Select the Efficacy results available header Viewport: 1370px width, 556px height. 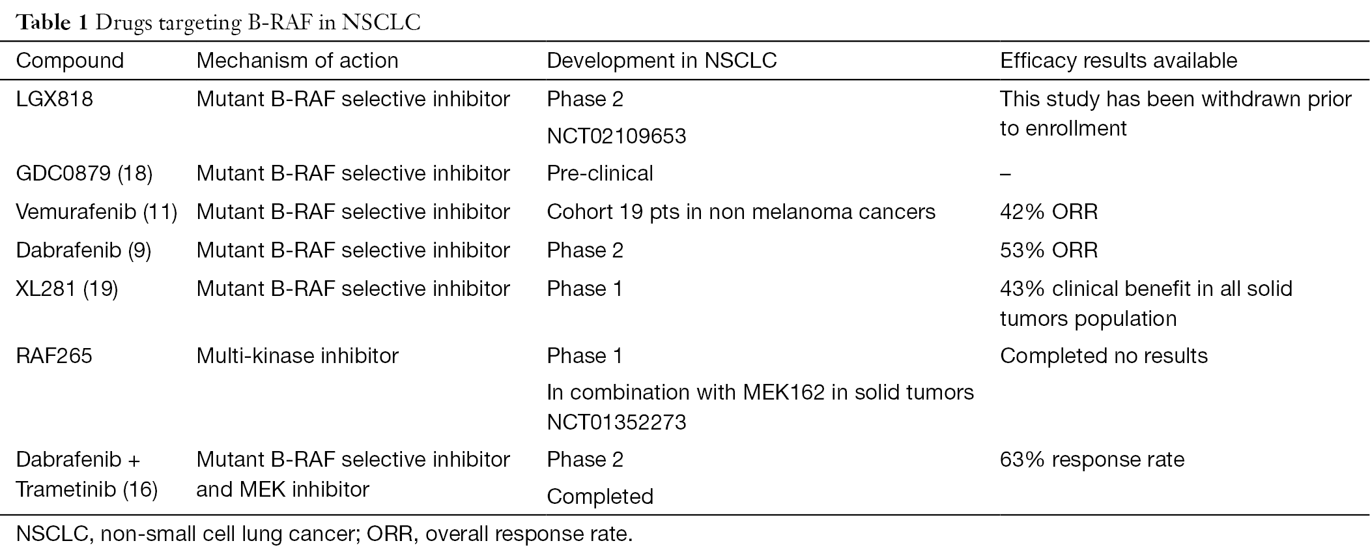[1119, 61]
